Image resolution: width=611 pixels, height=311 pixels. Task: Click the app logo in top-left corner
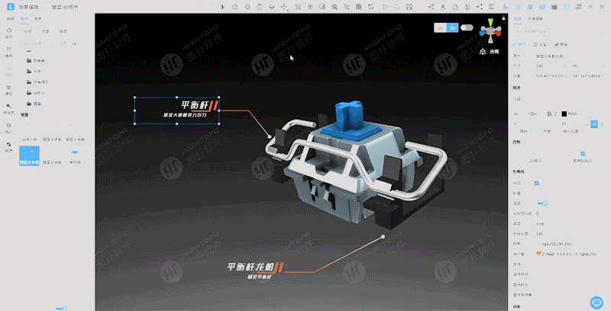click(11, 7)
